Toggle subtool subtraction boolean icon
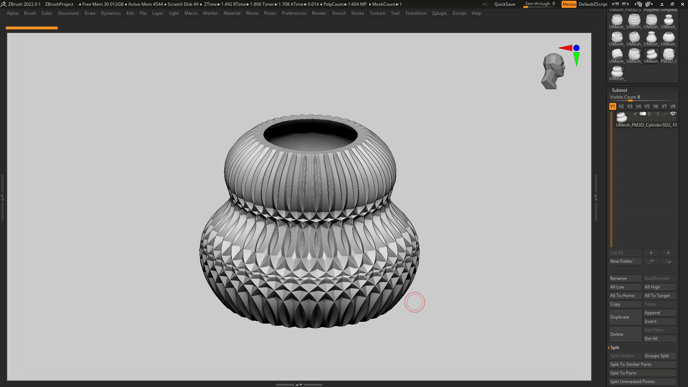688x387 pixels. pyautogui.click(x=650, y=114)
